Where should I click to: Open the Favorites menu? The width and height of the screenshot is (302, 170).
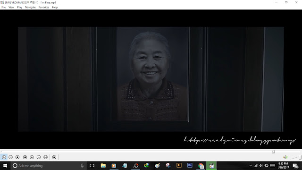click(x=44, y=8)
